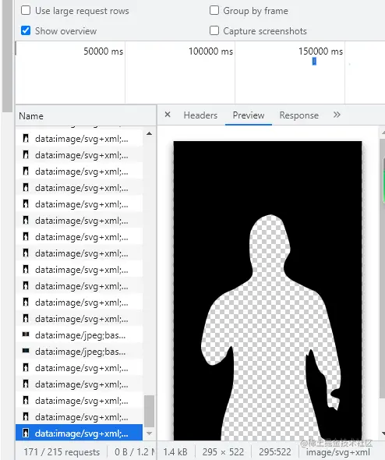Viewport: 385px width, 460px height.
Task: Select the first data:image/jpeg request
Action: click(79, 335)
